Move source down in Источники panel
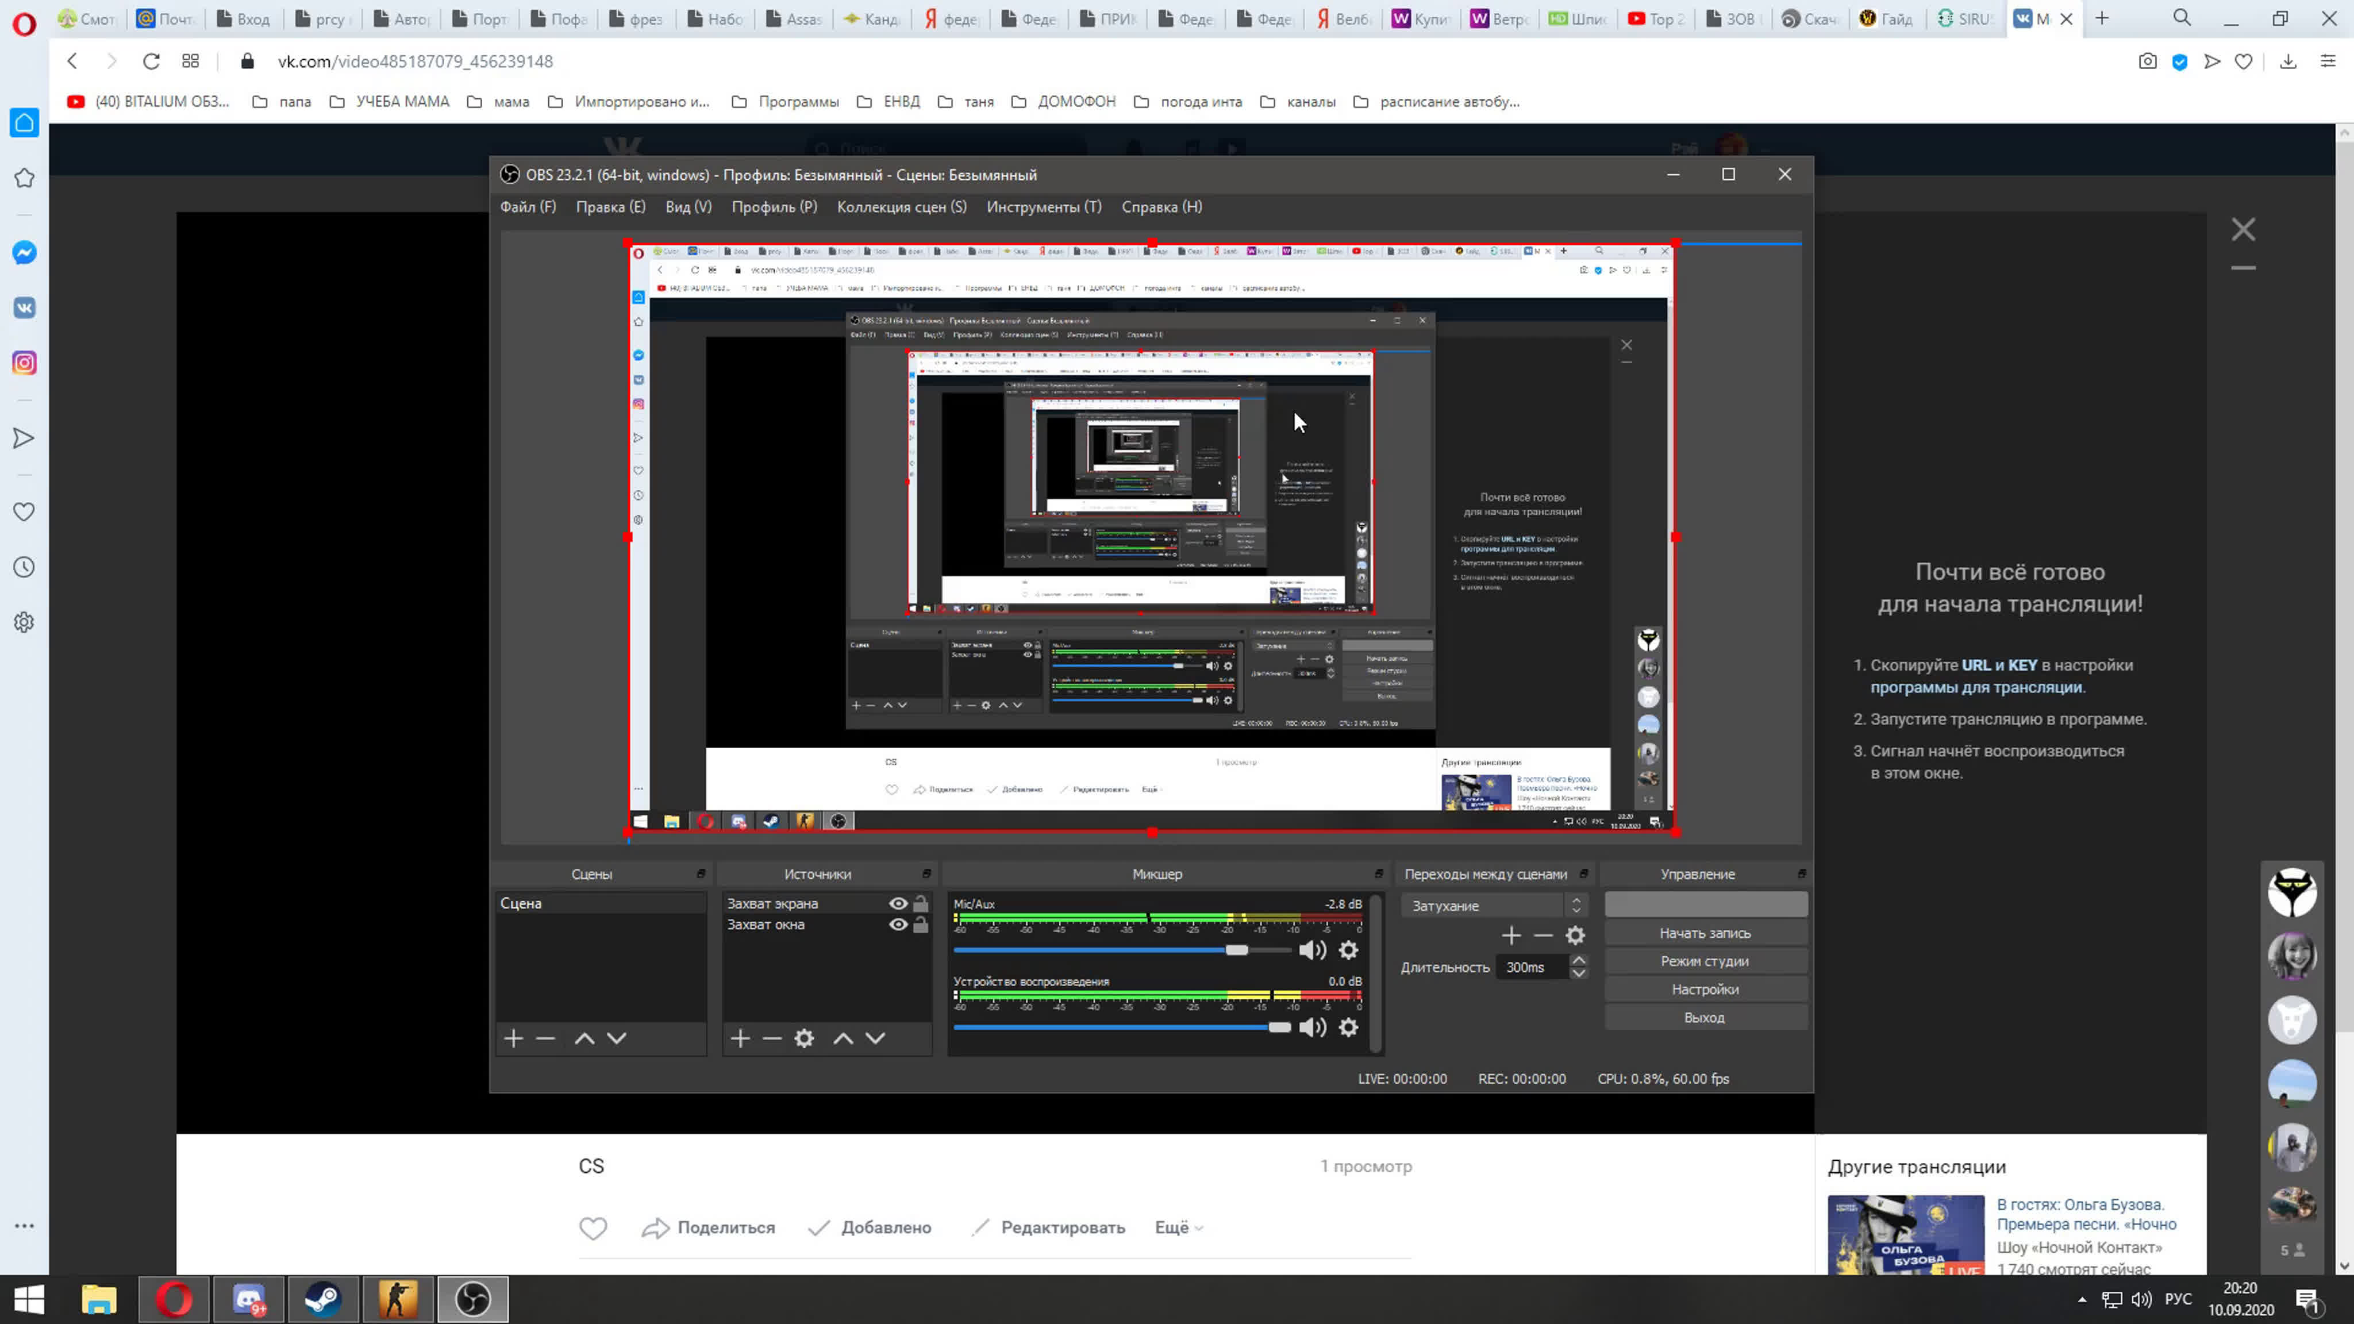 875,1038
